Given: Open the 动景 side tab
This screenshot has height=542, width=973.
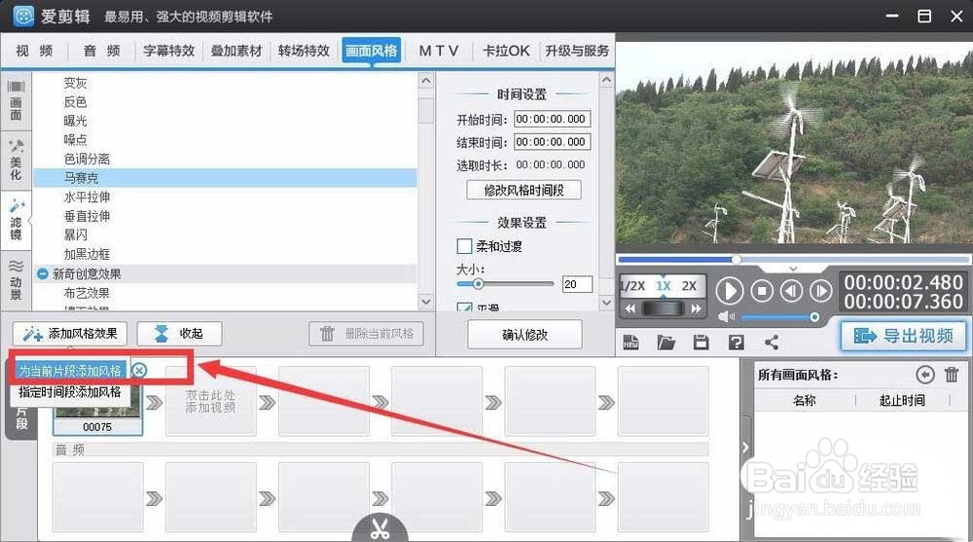Looking at the screenshot, I should pos(16,279).
